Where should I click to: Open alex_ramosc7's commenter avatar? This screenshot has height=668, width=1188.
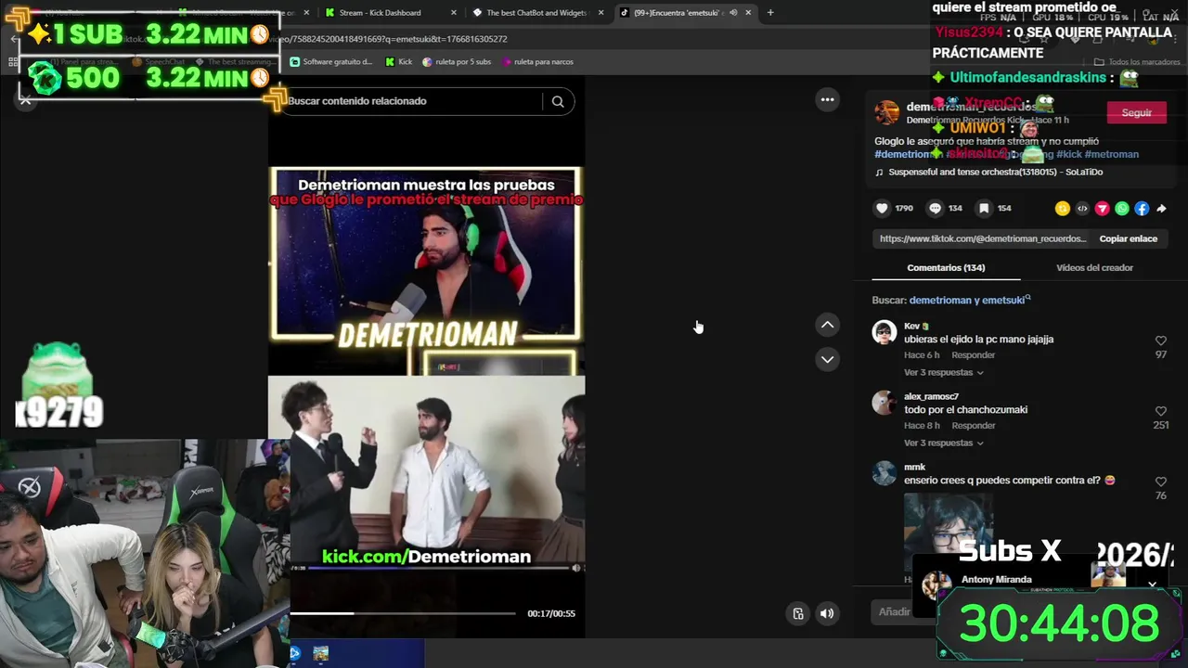pos(885,403)
